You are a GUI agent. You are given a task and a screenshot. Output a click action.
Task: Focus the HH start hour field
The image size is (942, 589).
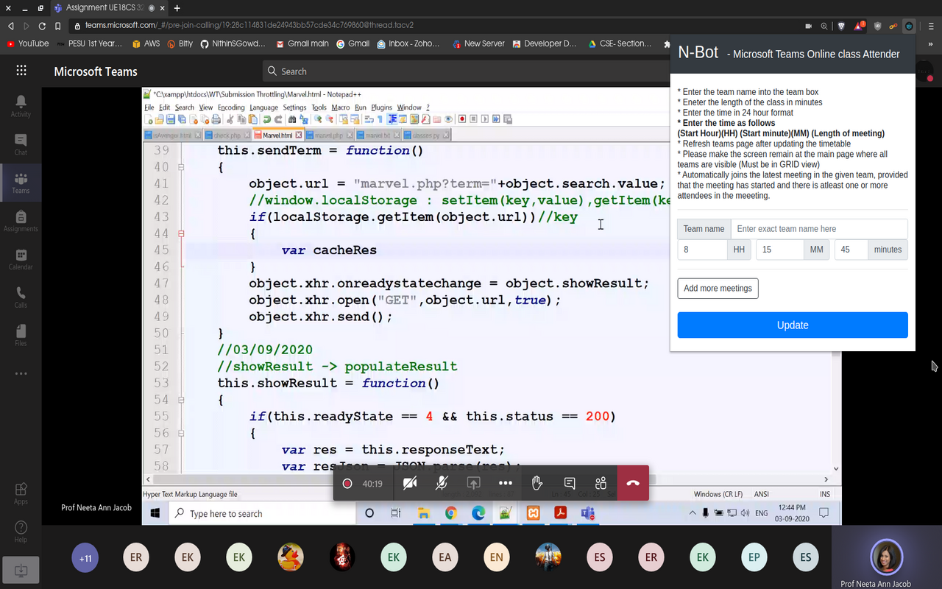[x=703, y=250]
